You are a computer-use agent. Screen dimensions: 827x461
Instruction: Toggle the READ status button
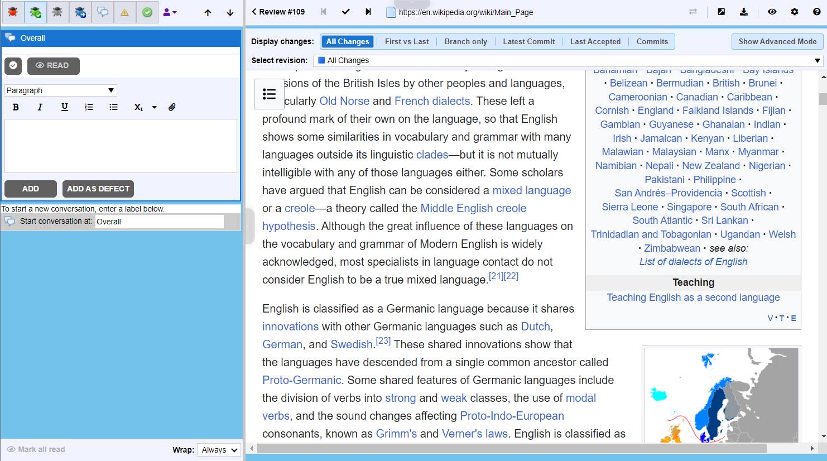pos(53,66)
